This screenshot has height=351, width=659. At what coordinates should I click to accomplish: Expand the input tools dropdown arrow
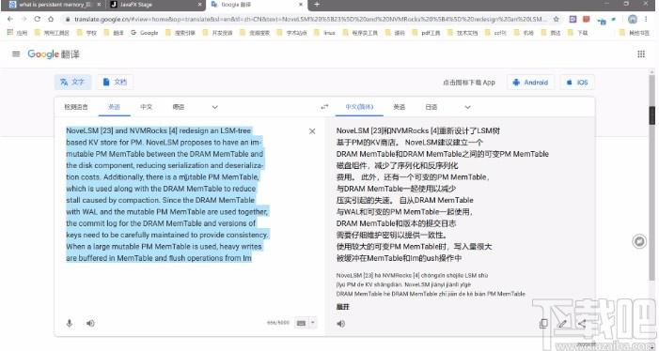point(313,323)
